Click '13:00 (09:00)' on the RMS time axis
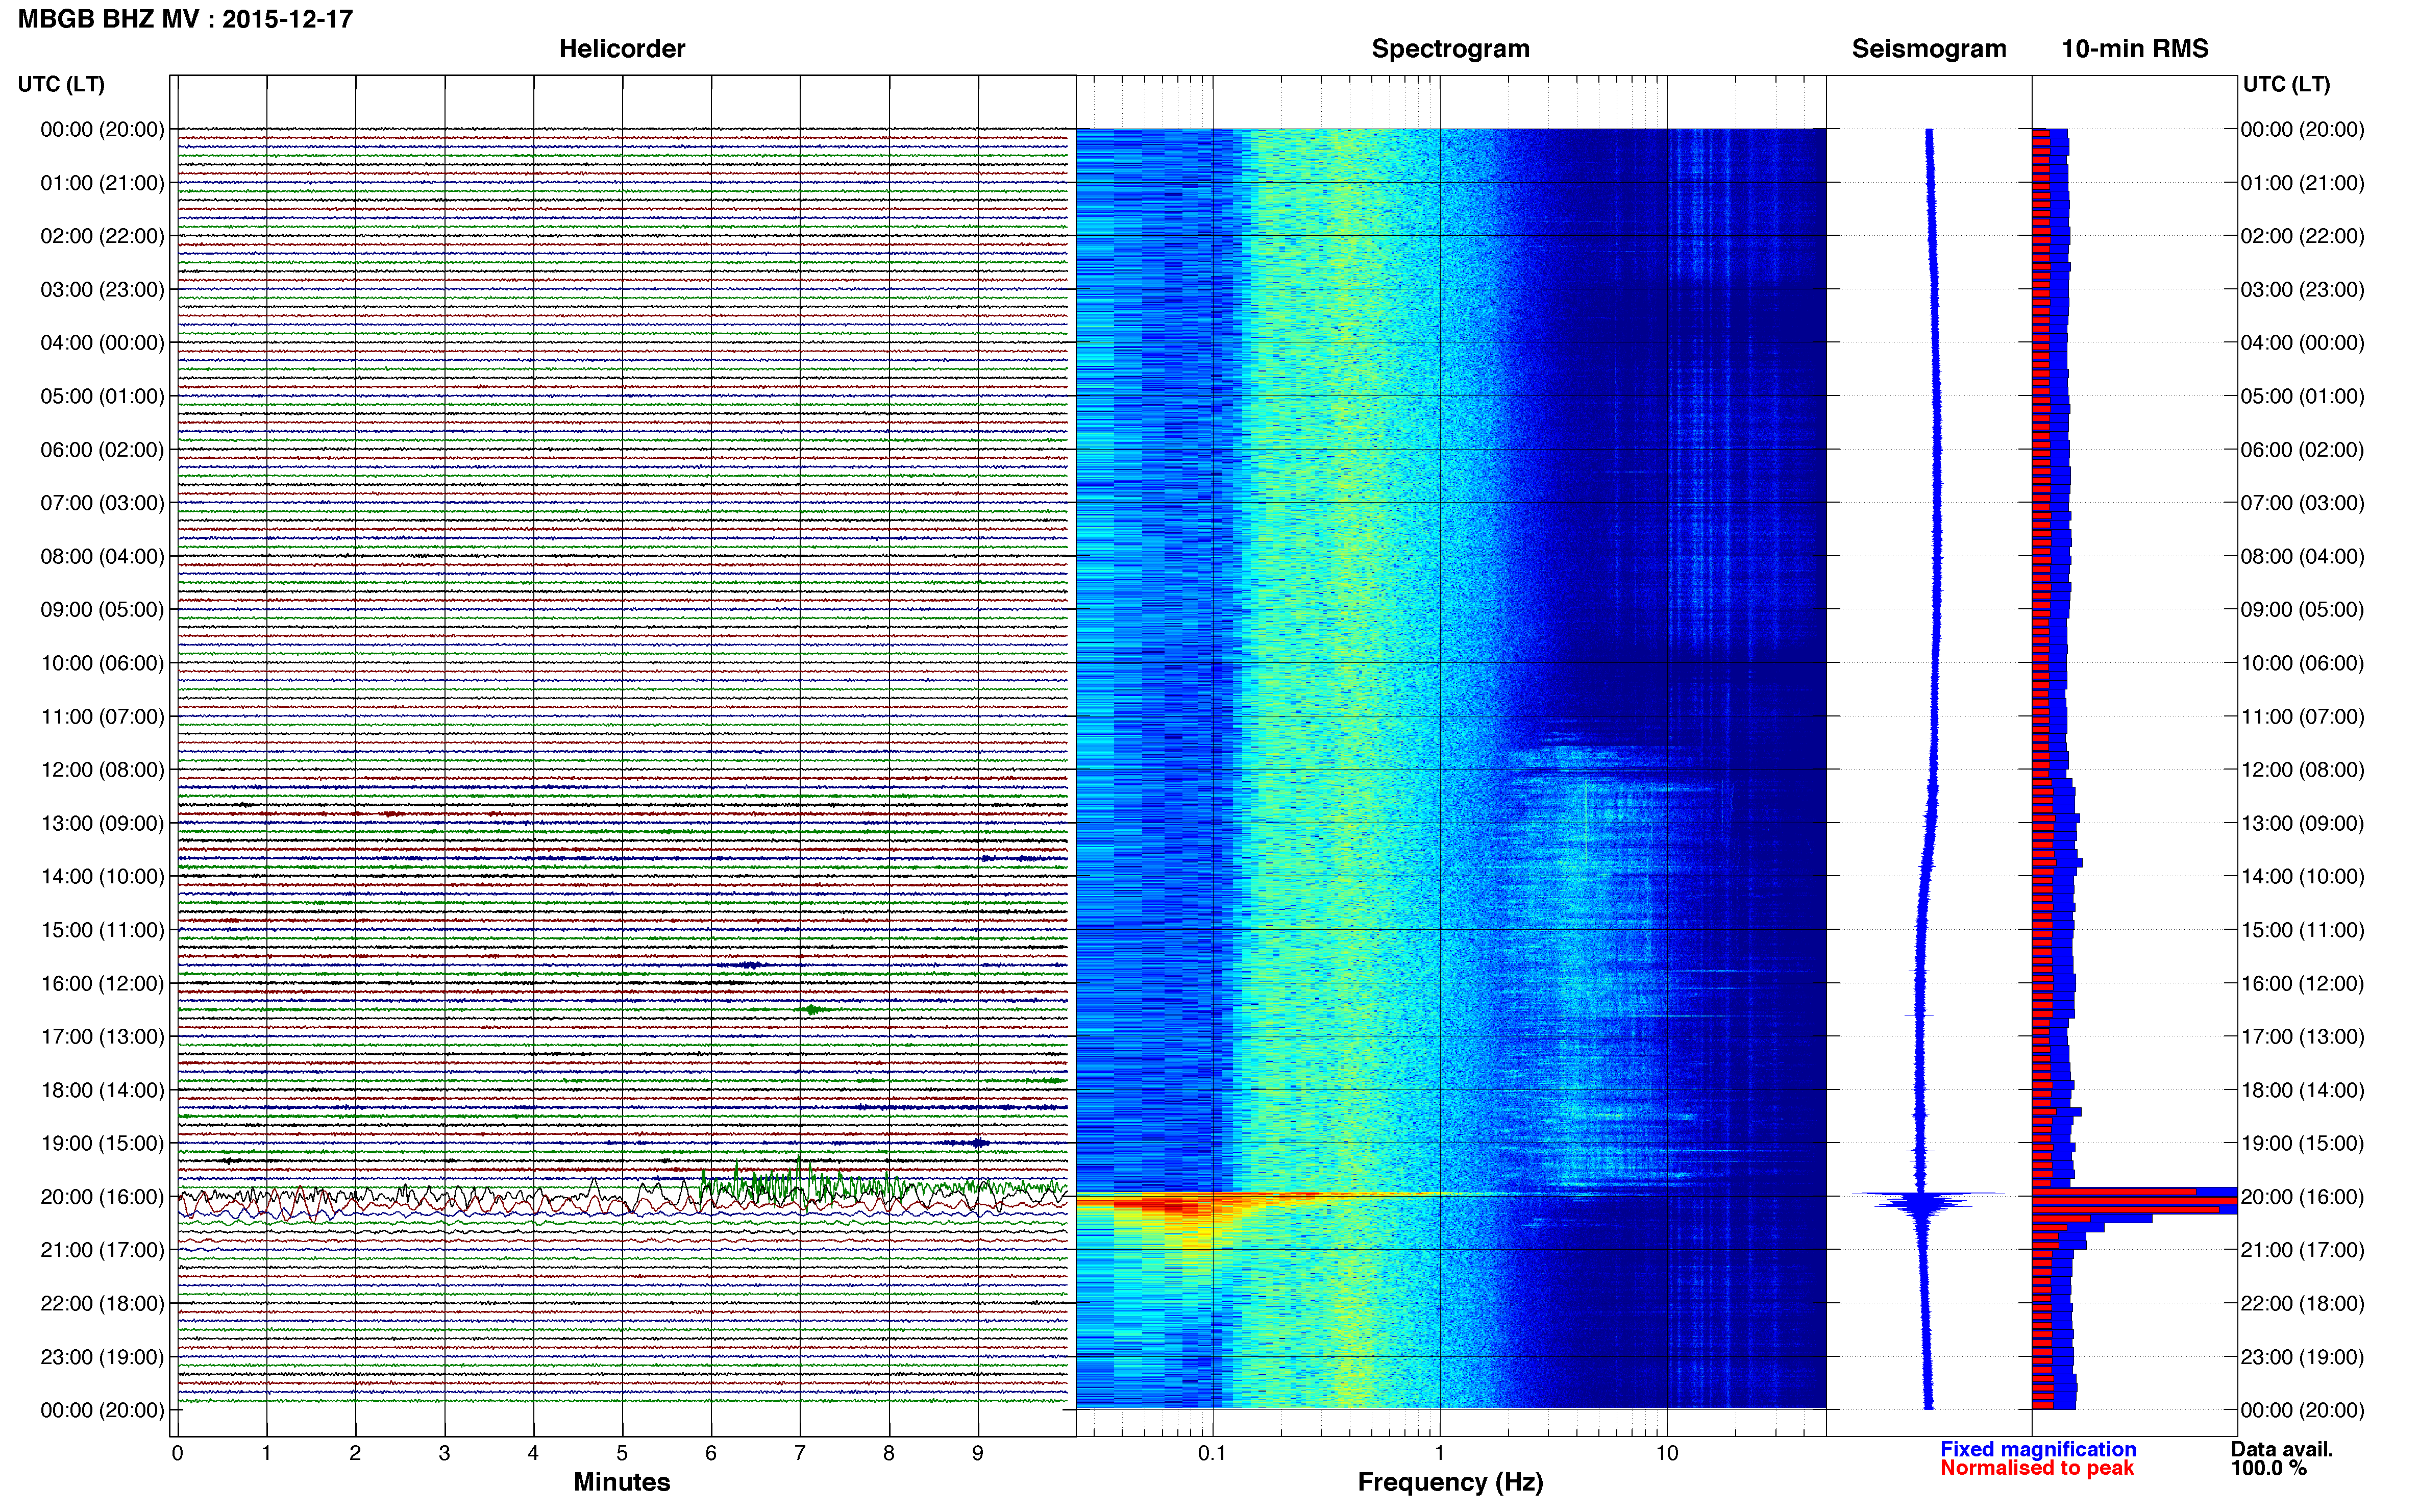Viewport: 2419px width, 1512px height. coord(2302,823)
